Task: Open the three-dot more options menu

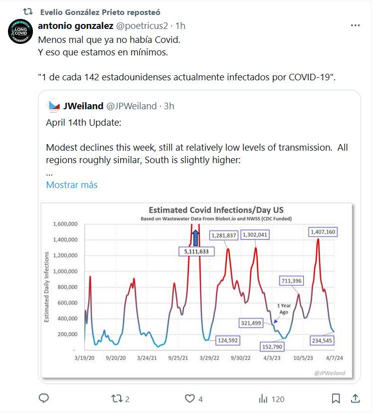Action: [x=355, y=25]
